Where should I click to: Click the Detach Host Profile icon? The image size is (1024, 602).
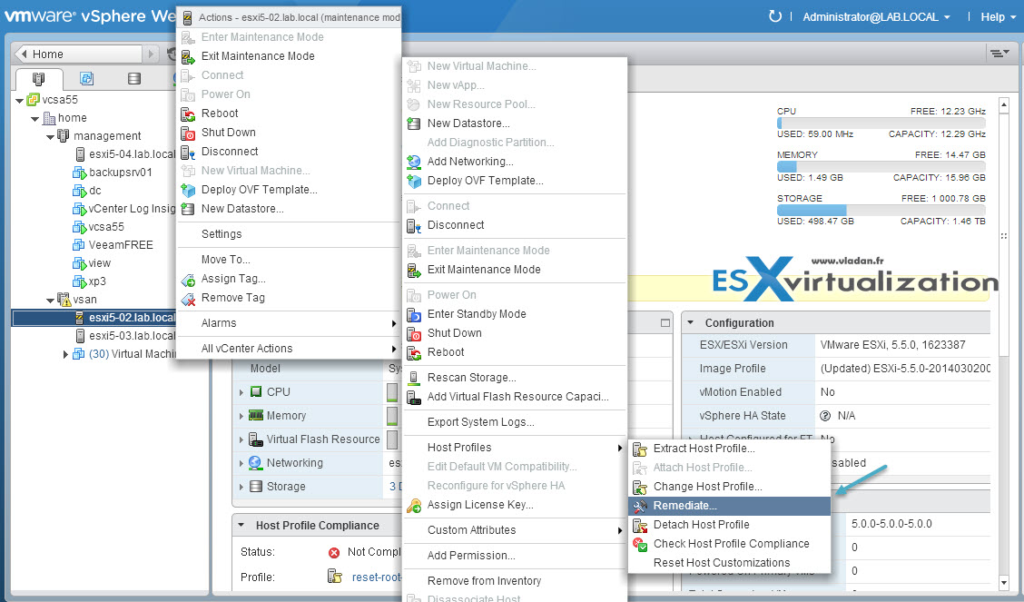pyautogui.click(x=640, y=525)
